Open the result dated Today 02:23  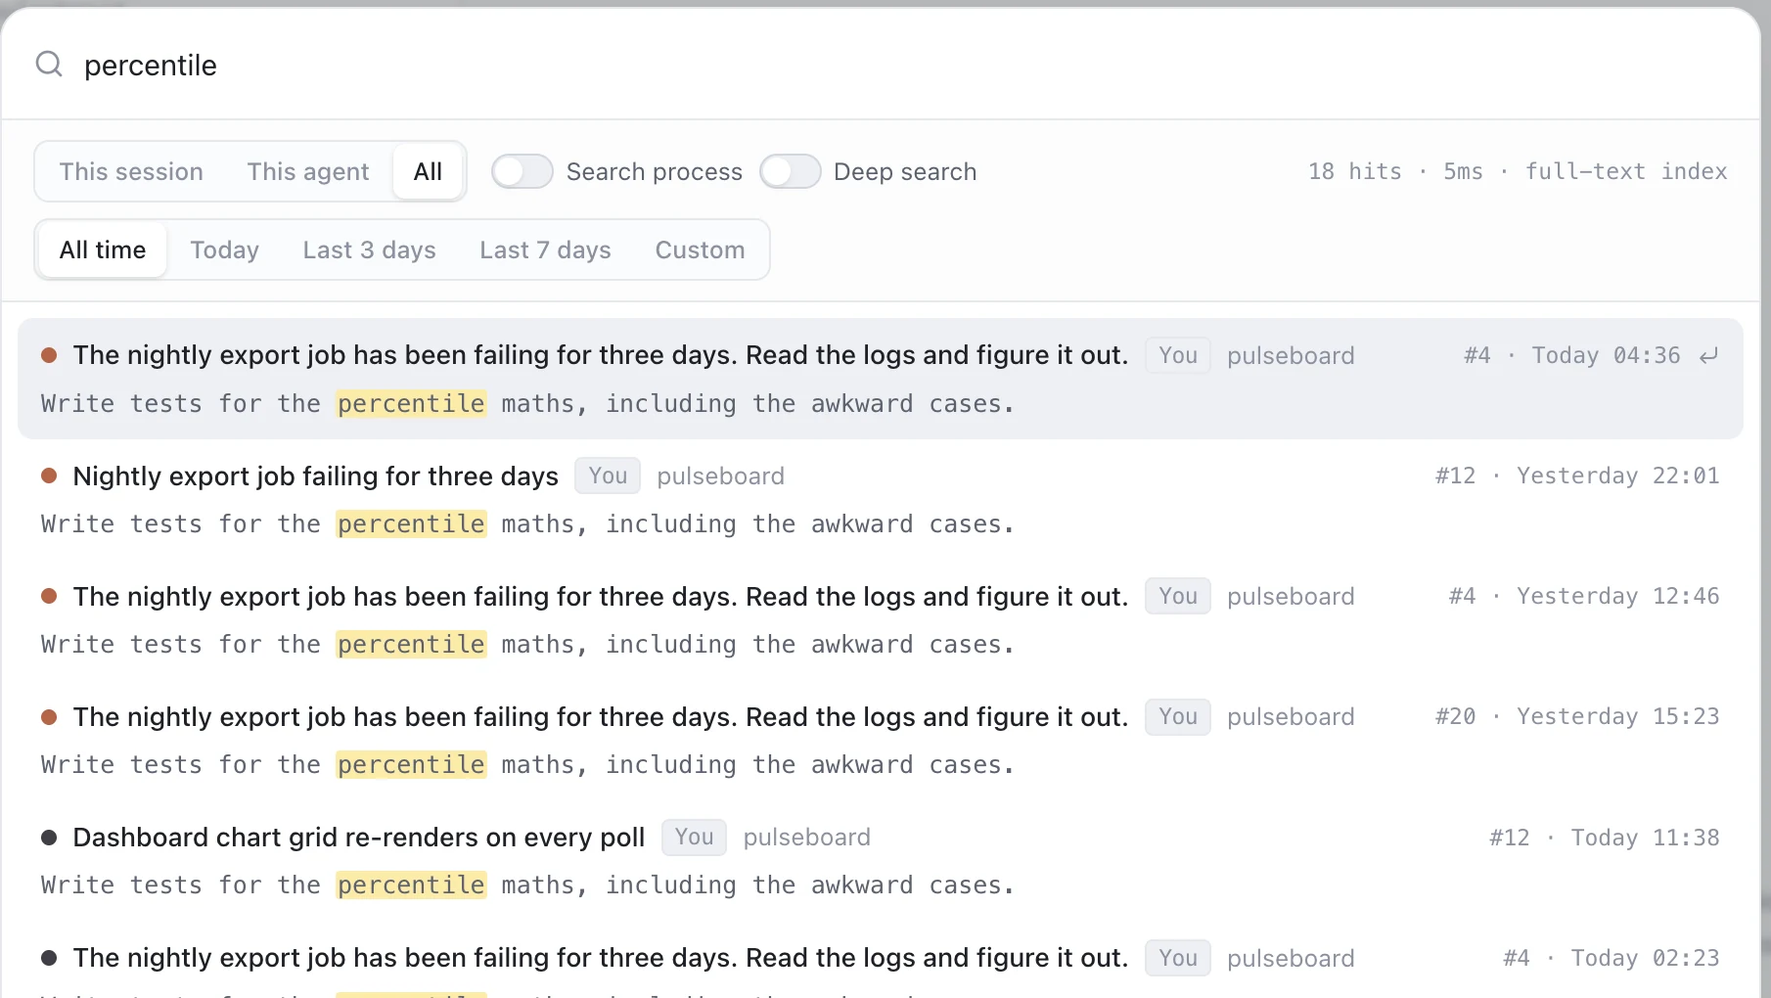coord(881,961)
